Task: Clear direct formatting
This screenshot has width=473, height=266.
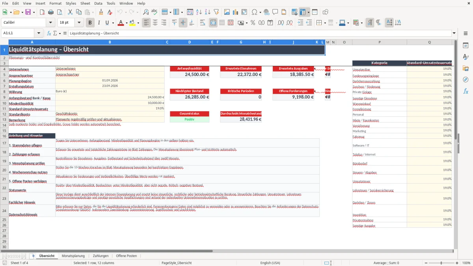Action: coord(110,12)
